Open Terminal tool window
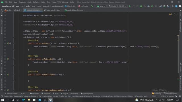The image size is (182, 102). 46,93
